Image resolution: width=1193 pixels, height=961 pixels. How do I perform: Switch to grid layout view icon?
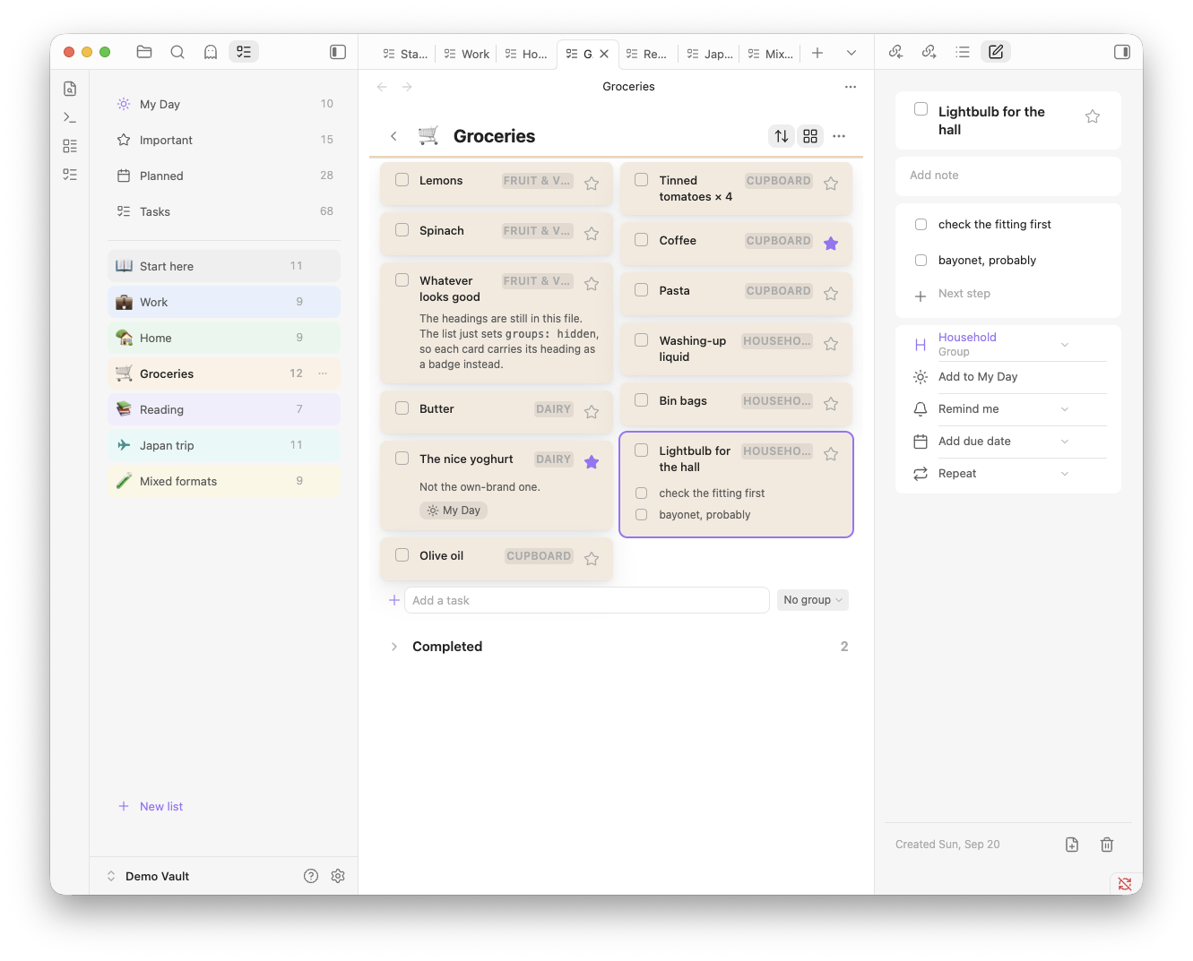[x=810, y=136]
